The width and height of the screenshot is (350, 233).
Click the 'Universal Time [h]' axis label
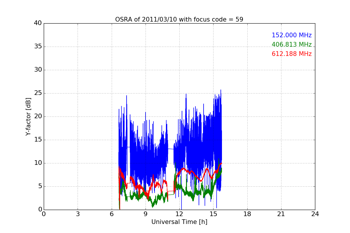179,222
